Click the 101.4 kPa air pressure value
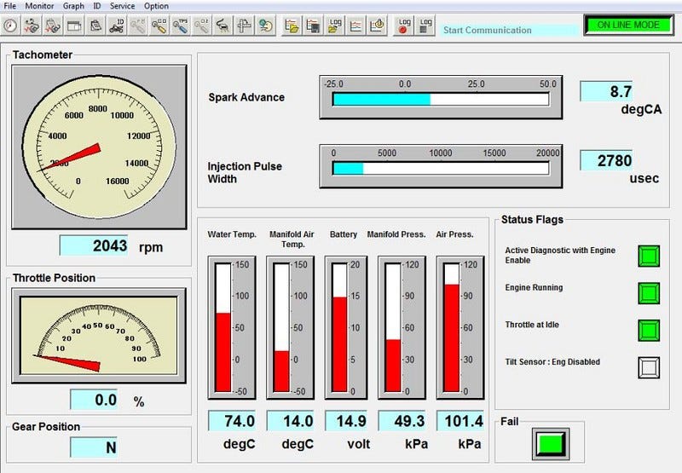 [x=459, y=421]
